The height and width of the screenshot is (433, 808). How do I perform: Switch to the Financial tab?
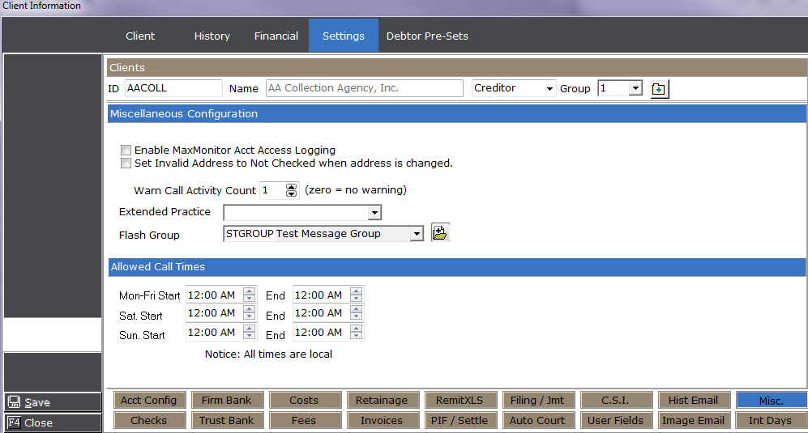pos(276,36)
